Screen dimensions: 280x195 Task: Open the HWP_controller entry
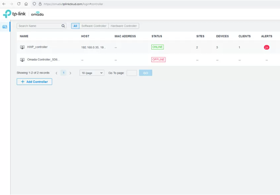(37, 47)
